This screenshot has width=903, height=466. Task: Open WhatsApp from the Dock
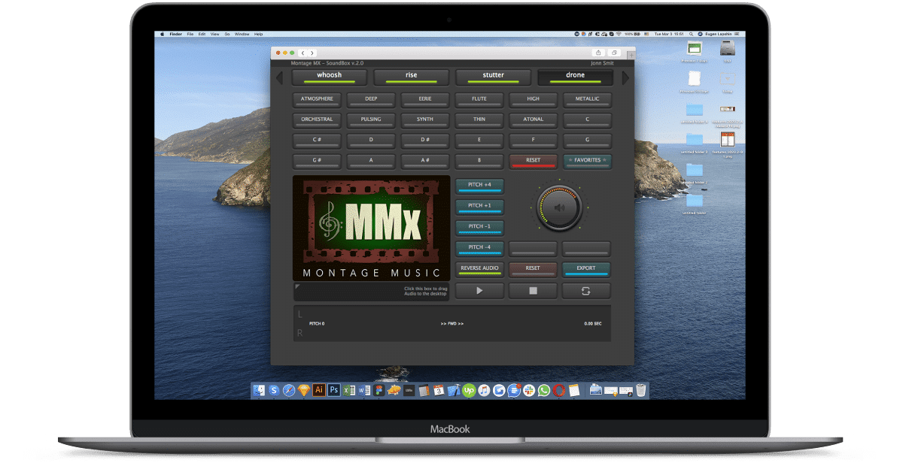click(543, 390)
